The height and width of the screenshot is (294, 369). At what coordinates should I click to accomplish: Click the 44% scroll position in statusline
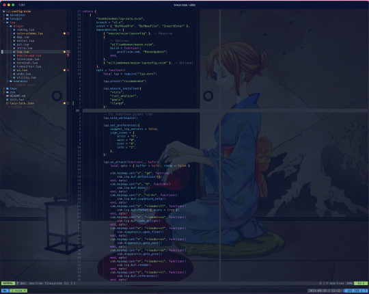[x=350, y=283]
